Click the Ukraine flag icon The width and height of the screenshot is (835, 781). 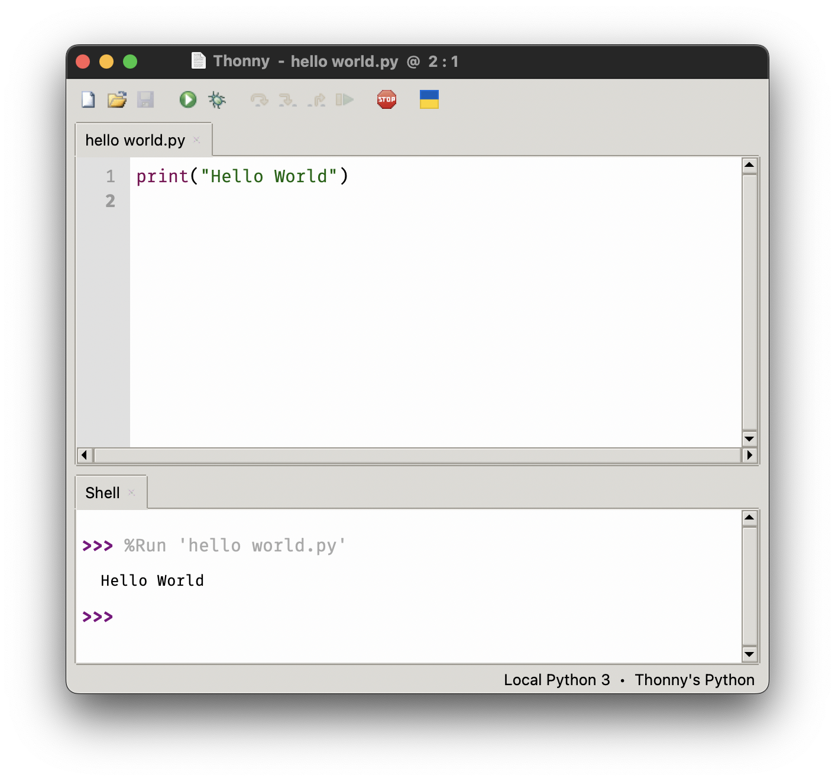(x=429, y=99)
